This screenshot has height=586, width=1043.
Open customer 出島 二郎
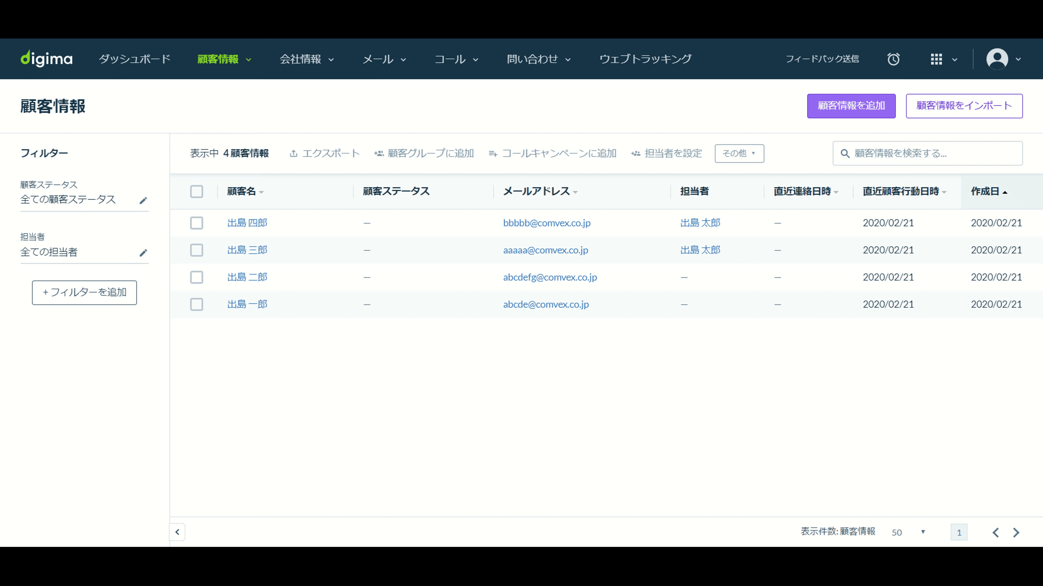click(x=247, y=277)
